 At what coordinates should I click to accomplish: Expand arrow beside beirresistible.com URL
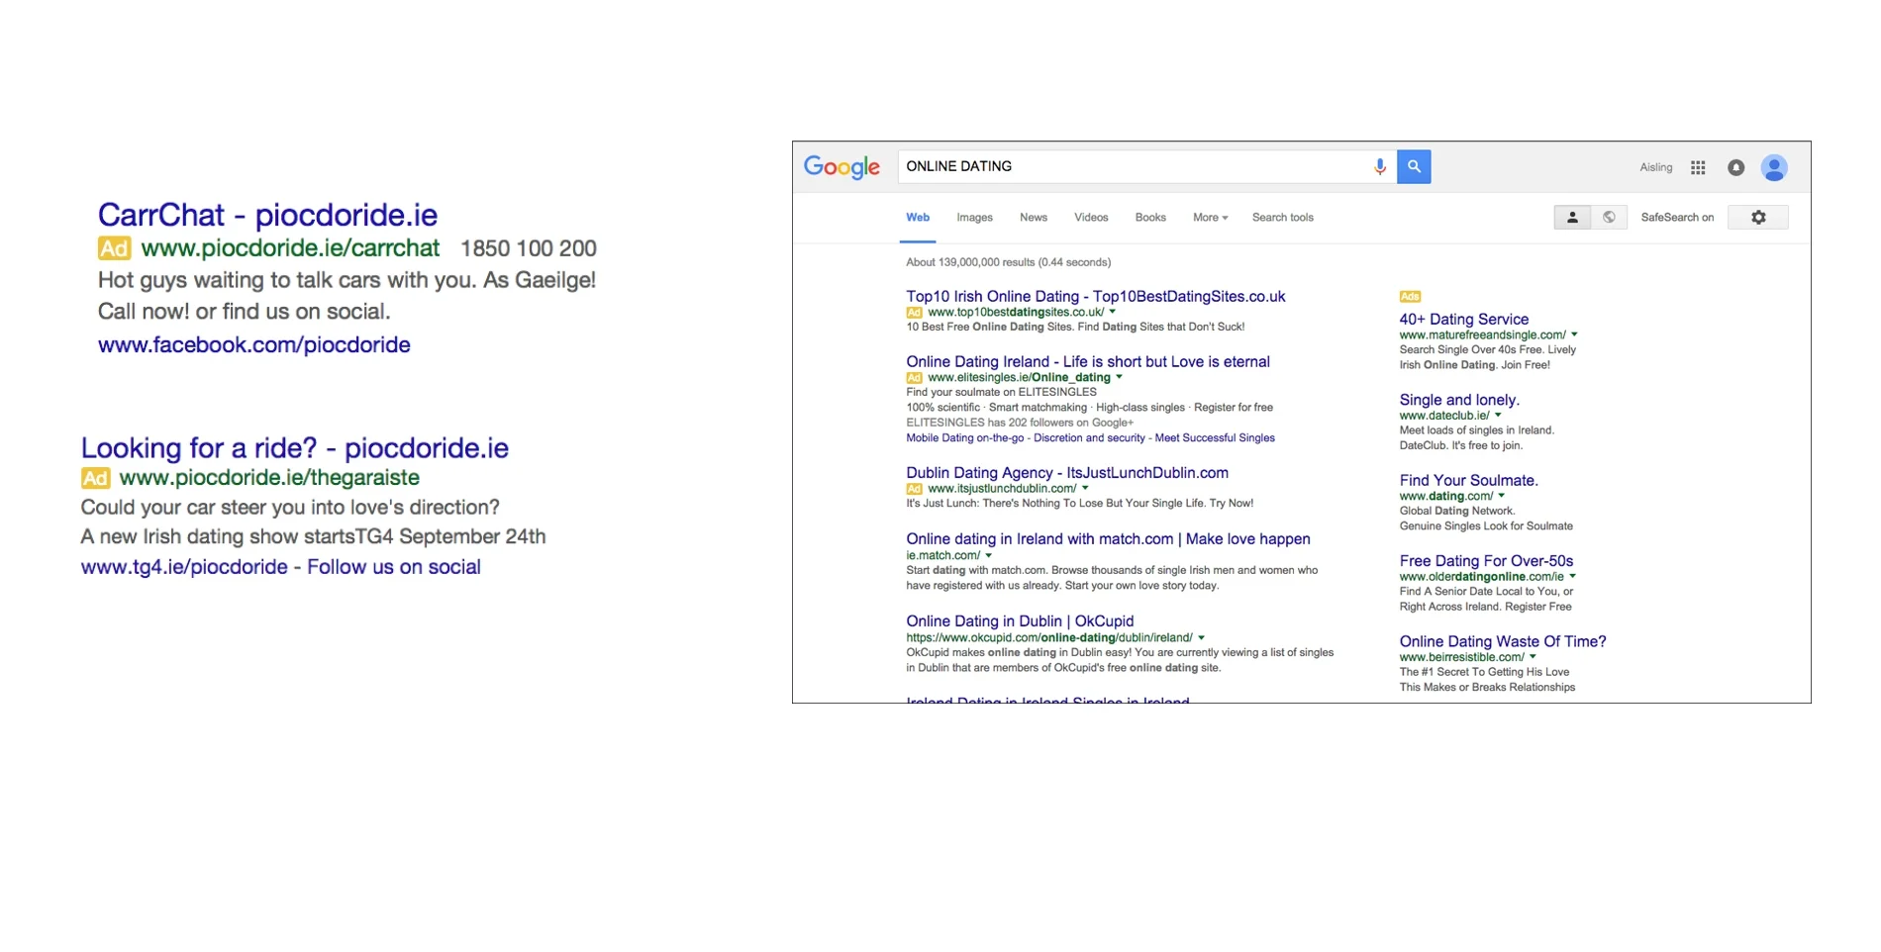click(1533, 657)
